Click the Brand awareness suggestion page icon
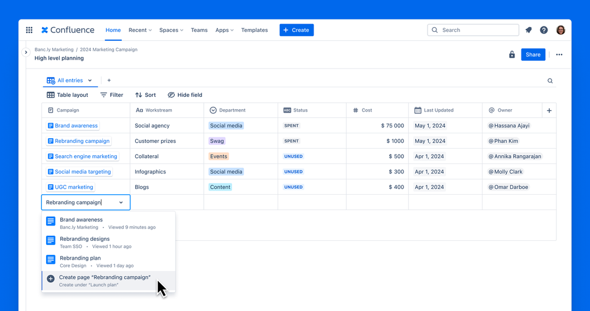 pos(51,221)
